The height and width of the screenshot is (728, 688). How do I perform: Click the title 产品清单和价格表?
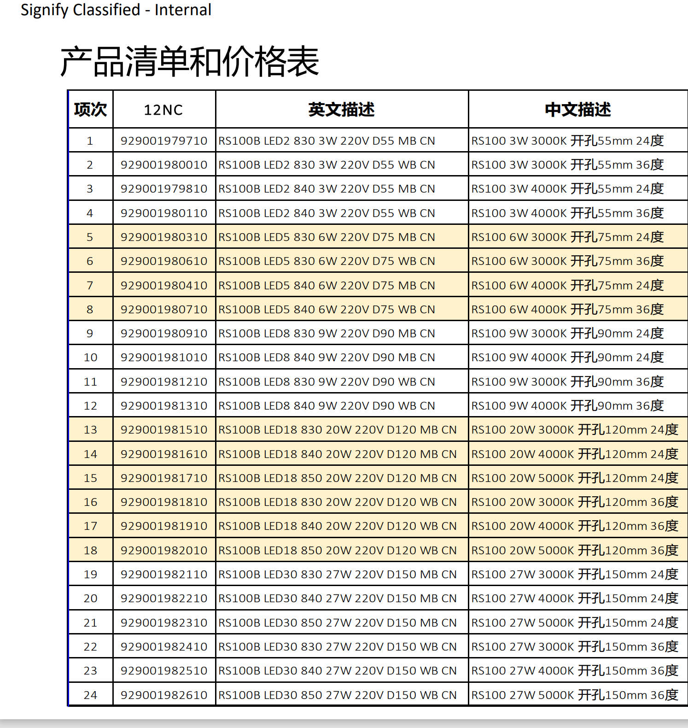click(x=189, y=61)
